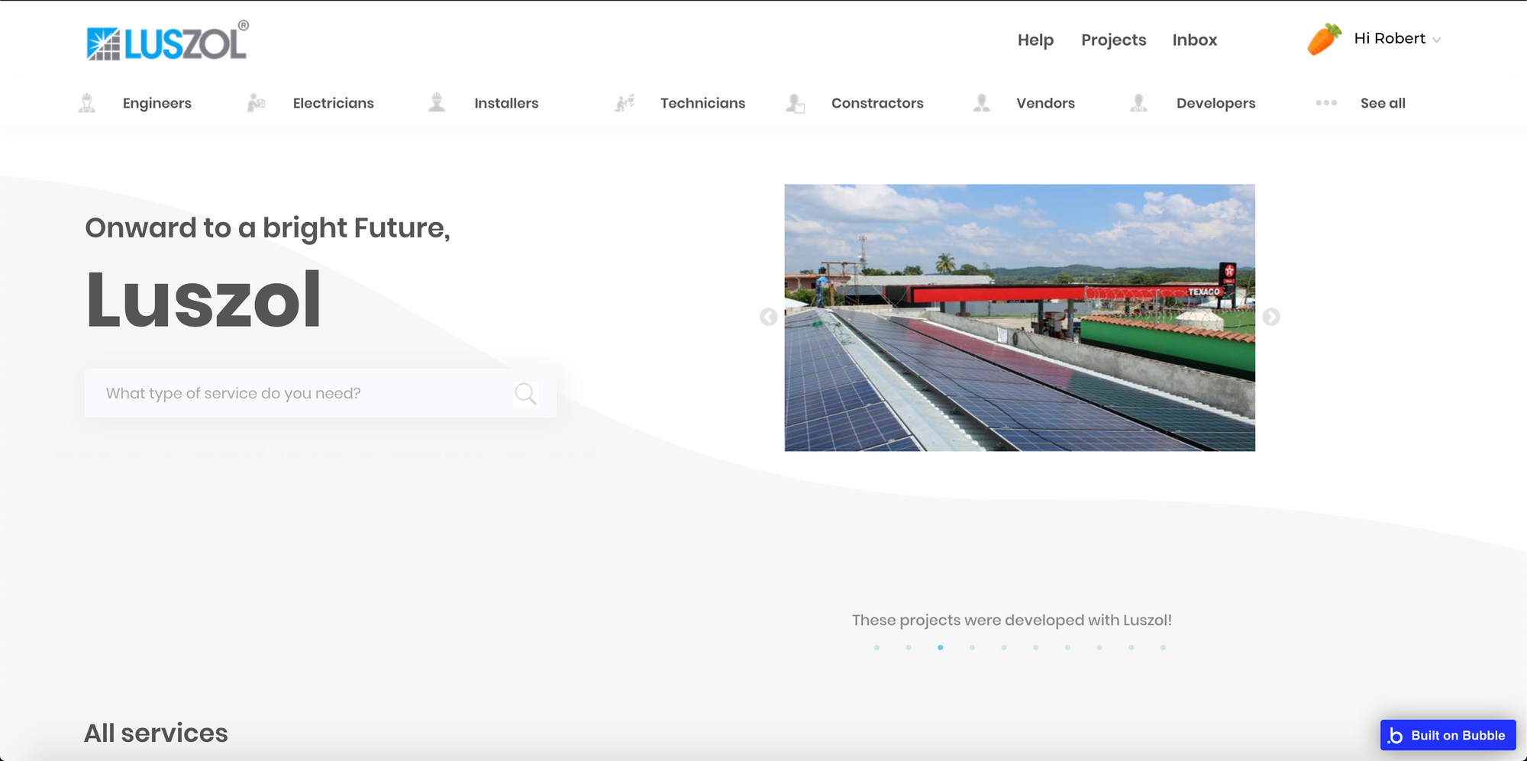The height and width of the screenshot is (761, 1527).
Task: Click the Luszol logo
Action: [167, 42]
